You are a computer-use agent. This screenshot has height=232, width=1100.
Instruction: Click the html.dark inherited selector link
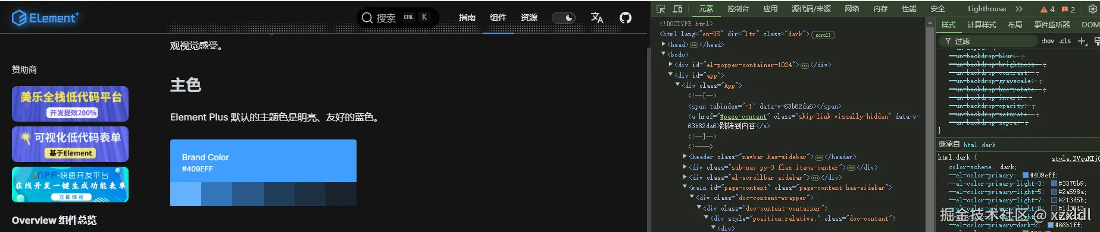point(979,145)
